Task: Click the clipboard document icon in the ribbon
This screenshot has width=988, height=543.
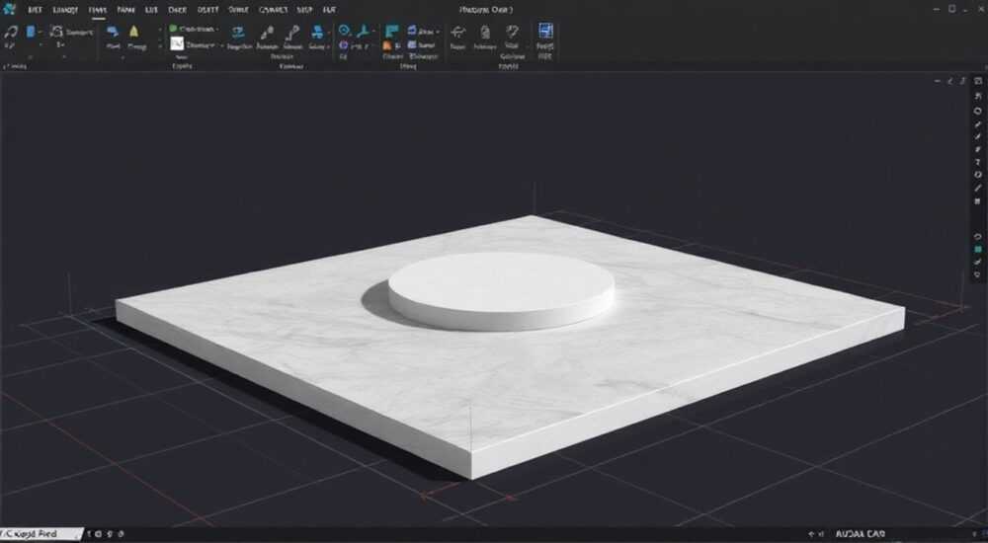Action: tap(484, 33)
